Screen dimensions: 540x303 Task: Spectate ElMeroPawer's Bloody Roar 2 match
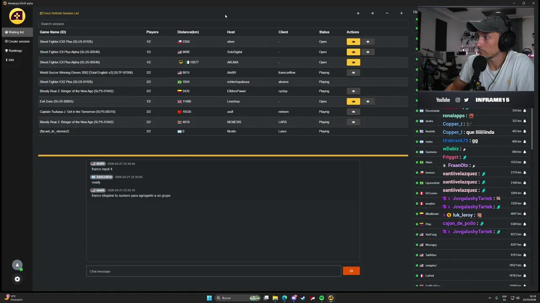point(354,91)
